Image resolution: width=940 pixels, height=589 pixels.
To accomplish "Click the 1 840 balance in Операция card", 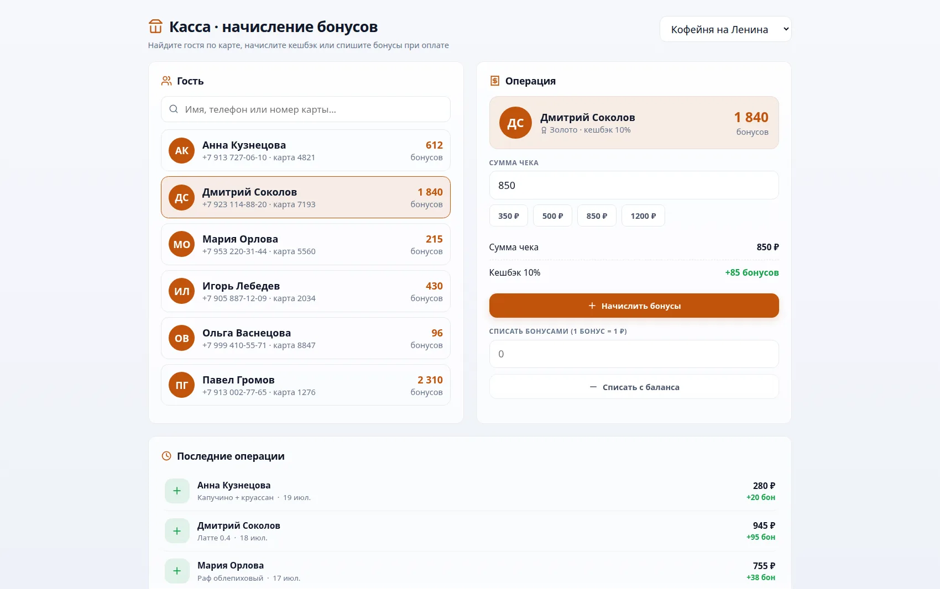I will (751, 117).
